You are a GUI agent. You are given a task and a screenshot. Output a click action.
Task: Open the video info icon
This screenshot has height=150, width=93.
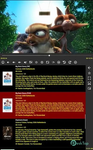tap(3, 62)
